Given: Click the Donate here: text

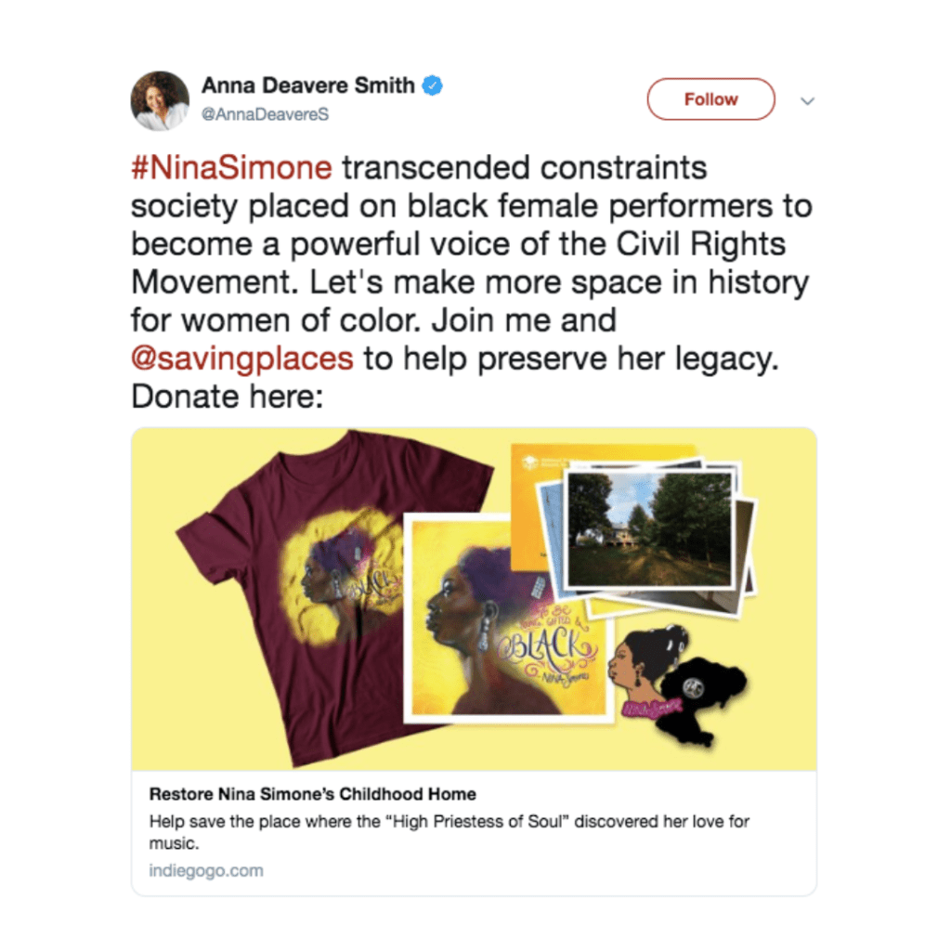Looking at the screenshot, I should [228, 397].
